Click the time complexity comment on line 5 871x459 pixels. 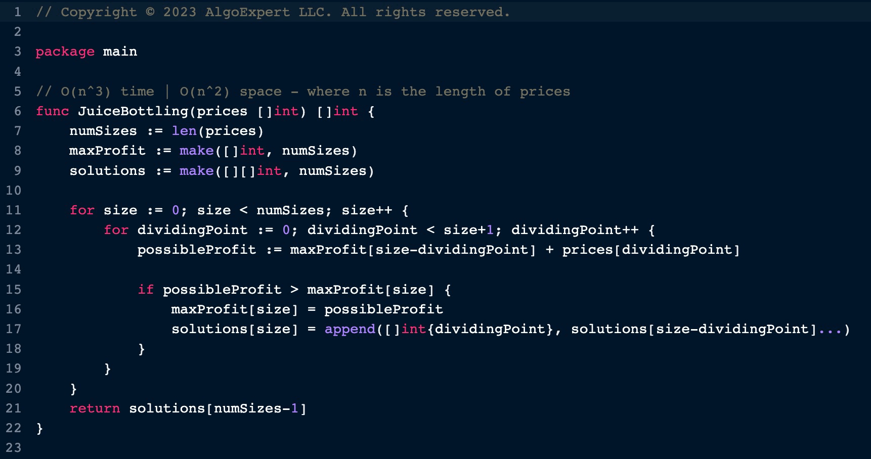click(x=303, y=91)
